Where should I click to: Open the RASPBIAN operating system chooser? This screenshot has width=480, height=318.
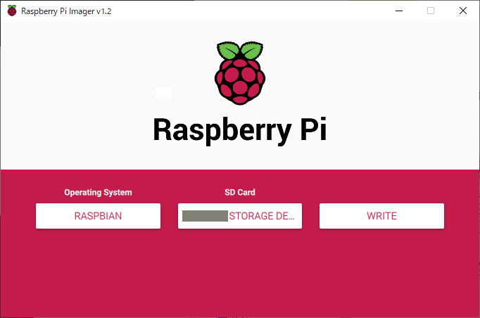tap(98, 216)
